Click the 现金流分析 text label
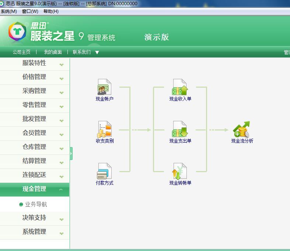 [242, 141]
